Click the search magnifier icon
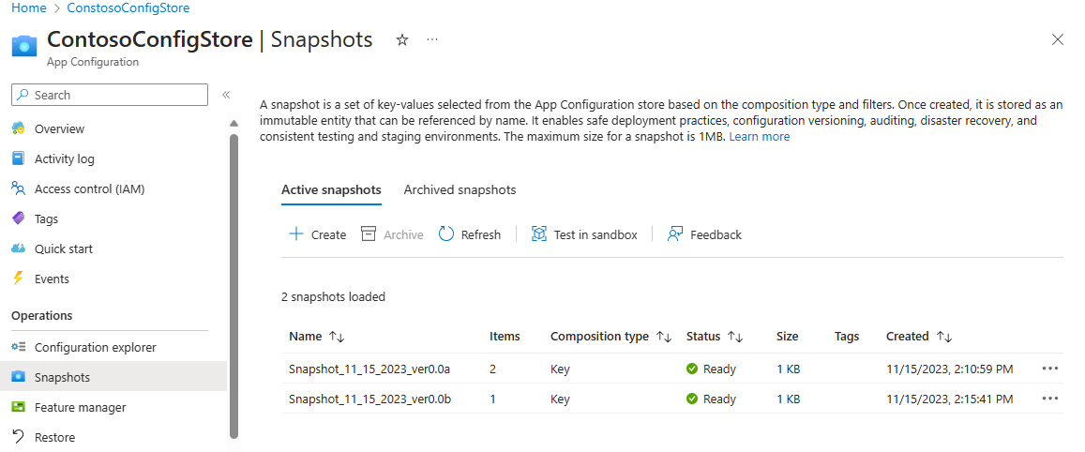This screenshot has width=1085, height=452. coord(23,95)
